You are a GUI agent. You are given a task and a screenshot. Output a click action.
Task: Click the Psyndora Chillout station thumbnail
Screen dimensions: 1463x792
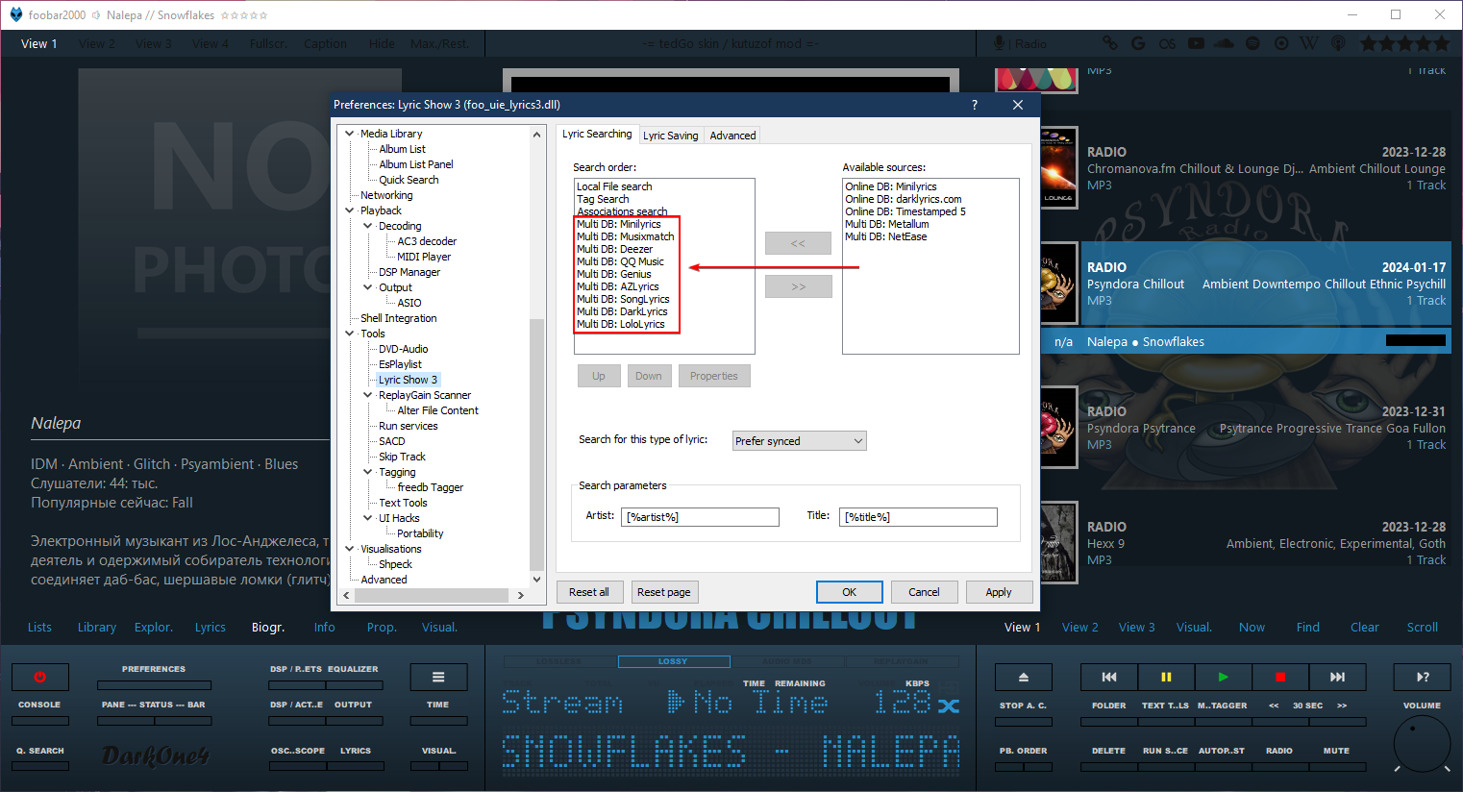tap(1058, 284)
